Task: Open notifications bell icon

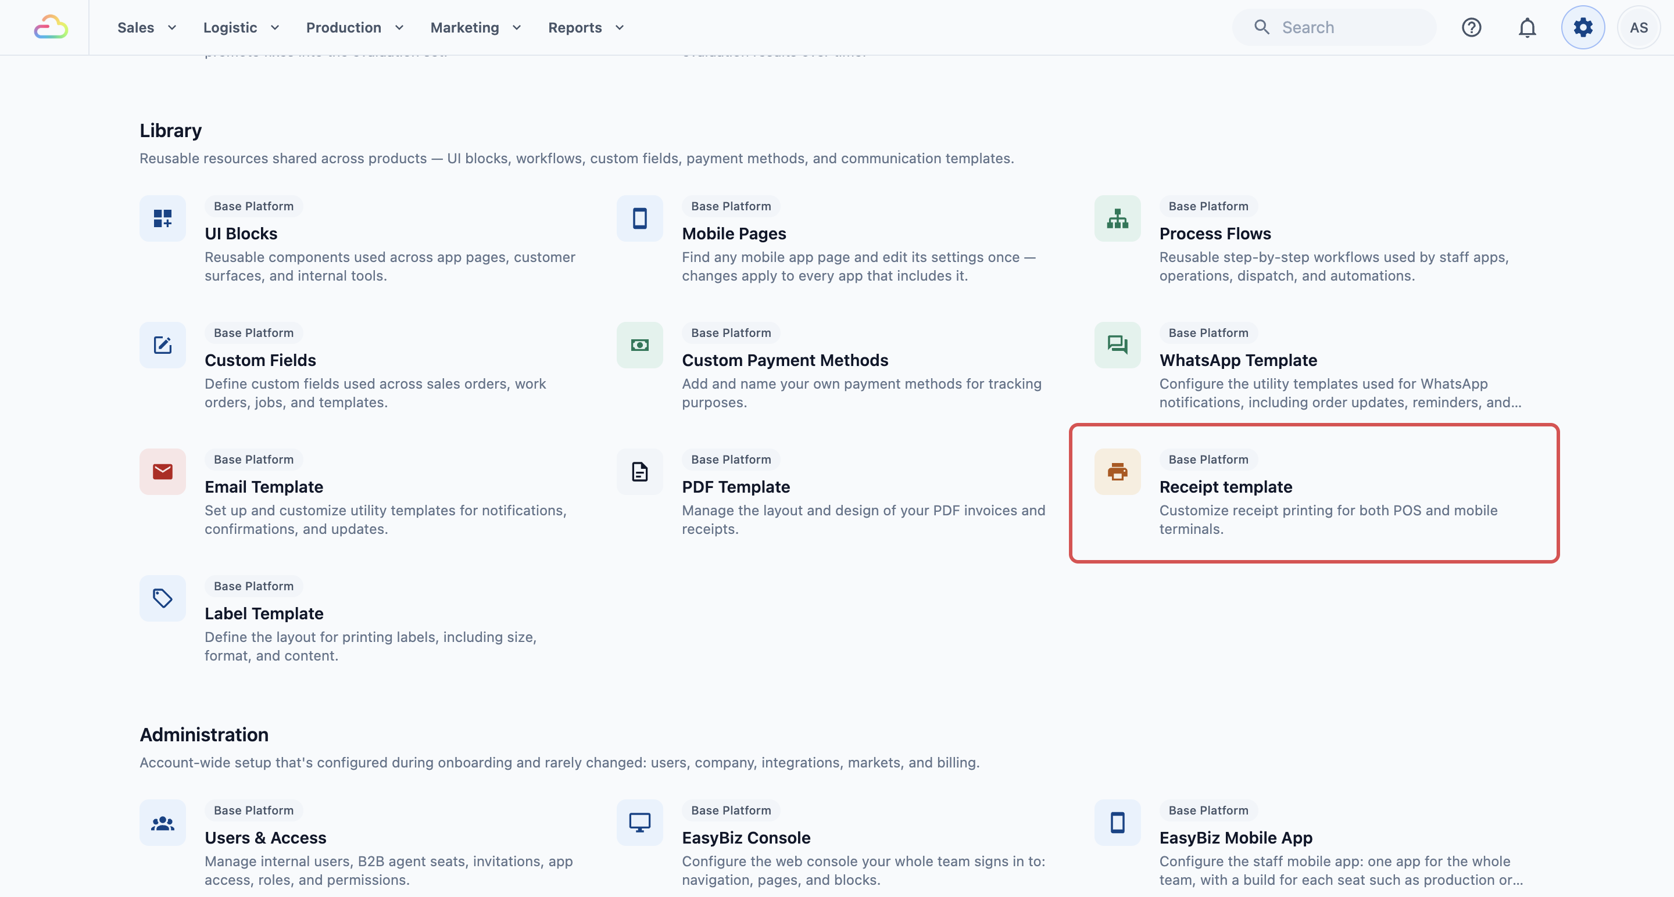Action: (1527, 27)
